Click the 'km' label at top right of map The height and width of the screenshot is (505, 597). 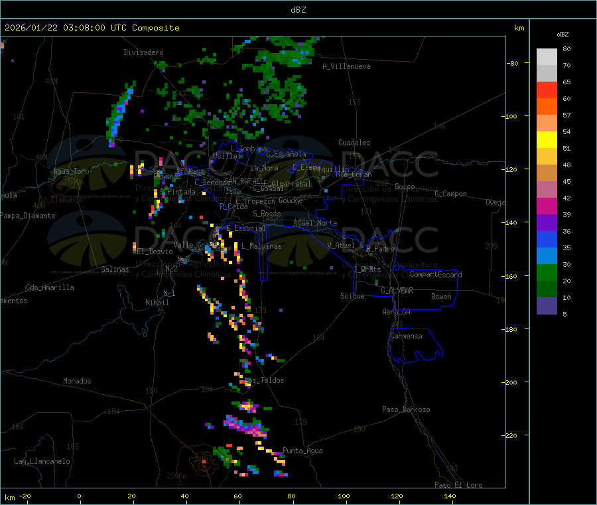tap(519, 28)
